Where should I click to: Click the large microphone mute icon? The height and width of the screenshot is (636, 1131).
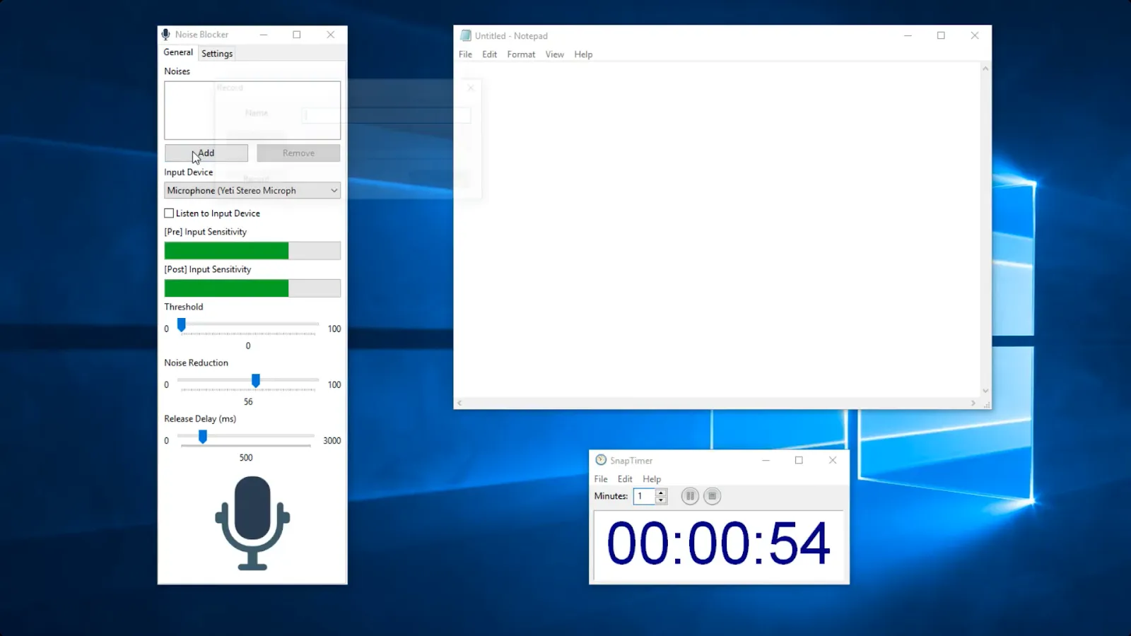point(252,523)
